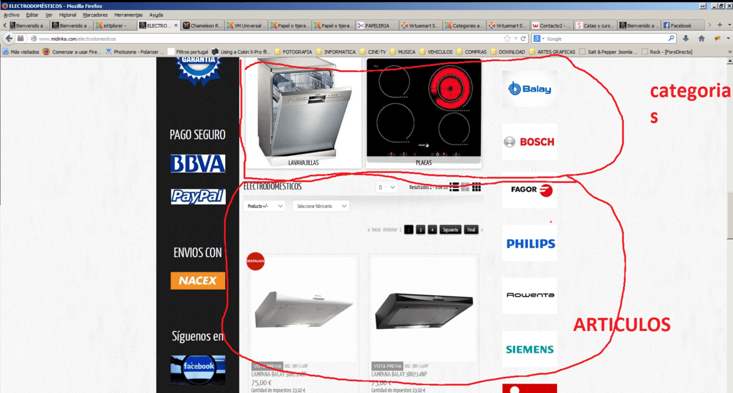Click the Final pagination button
Screen dimensions: 733x393
click(x=471, y=229)
